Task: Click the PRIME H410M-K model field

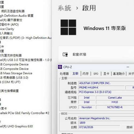Action: pos(102,88)
